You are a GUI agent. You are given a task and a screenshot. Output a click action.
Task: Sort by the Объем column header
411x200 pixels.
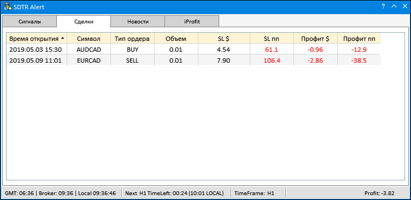click(x=176, y=39)
